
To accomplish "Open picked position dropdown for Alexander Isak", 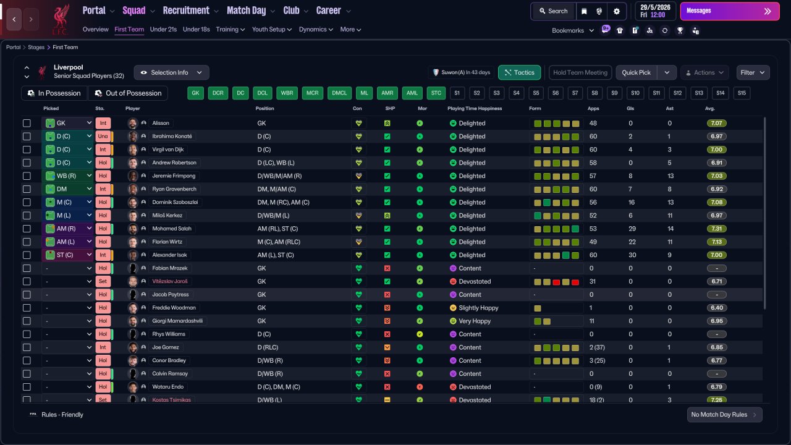I will pos(67,255).
